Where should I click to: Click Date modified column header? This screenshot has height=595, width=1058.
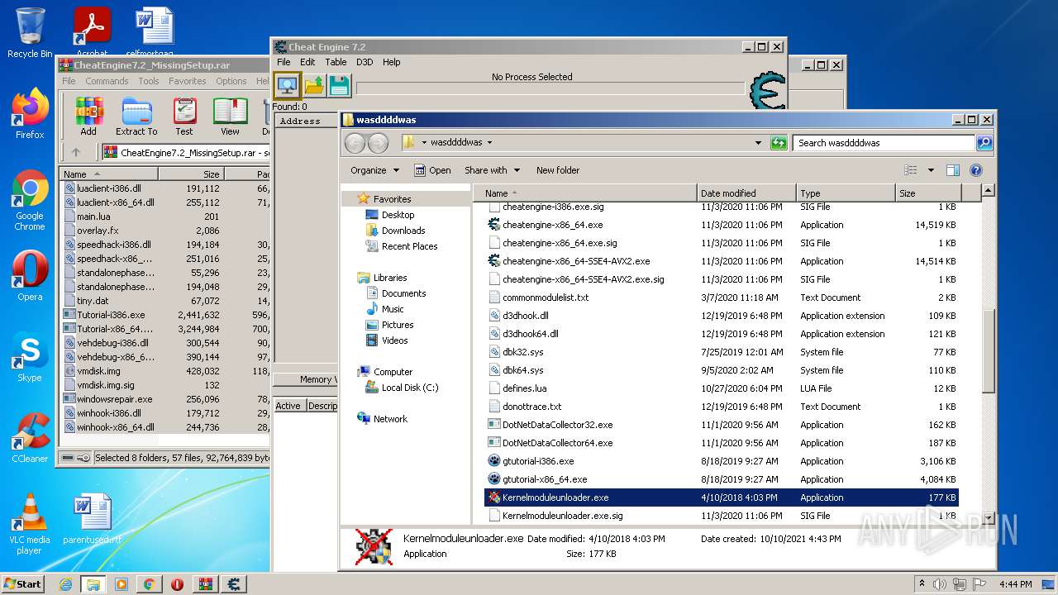[x=746, y=193]
